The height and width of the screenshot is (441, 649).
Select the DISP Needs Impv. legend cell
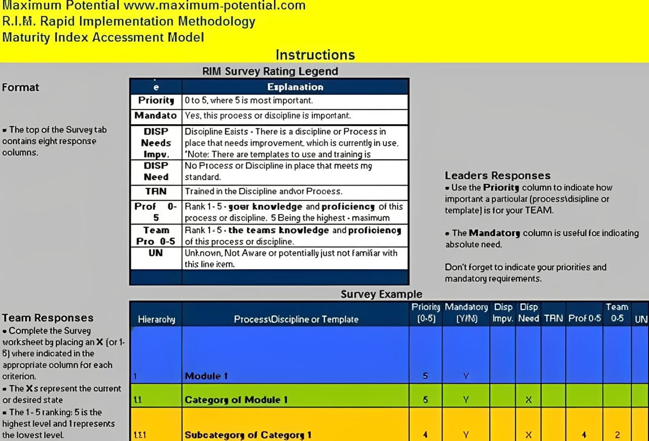[156, 142]
